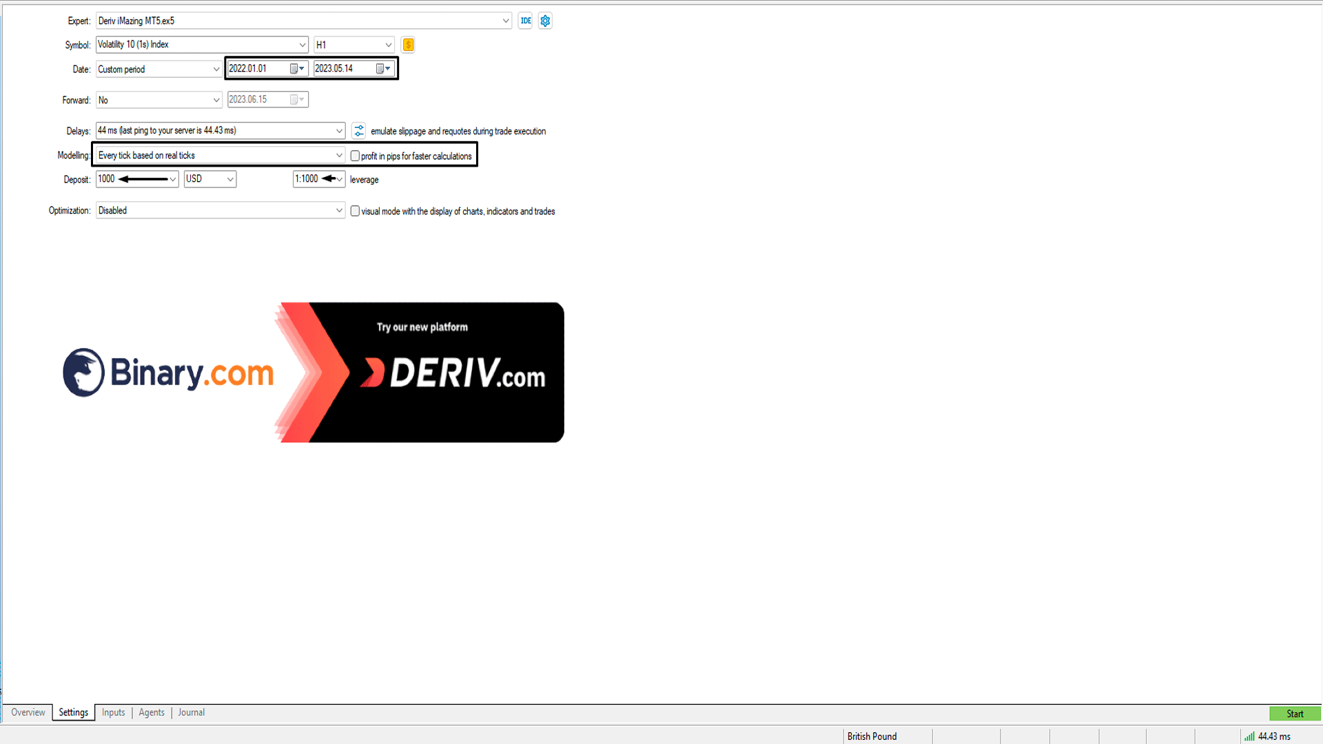
Task: Enable visual mode checkbox
Action: (x=355, y=211)
